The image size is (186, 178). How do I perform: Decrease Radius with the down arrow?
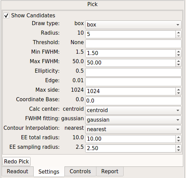(x=179, y=36)
